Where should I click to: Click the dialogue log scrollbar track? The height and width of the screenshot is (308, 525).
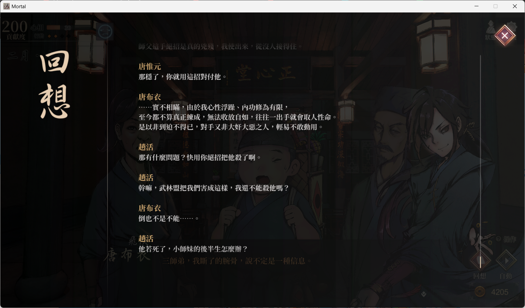[x=480, y=161]
